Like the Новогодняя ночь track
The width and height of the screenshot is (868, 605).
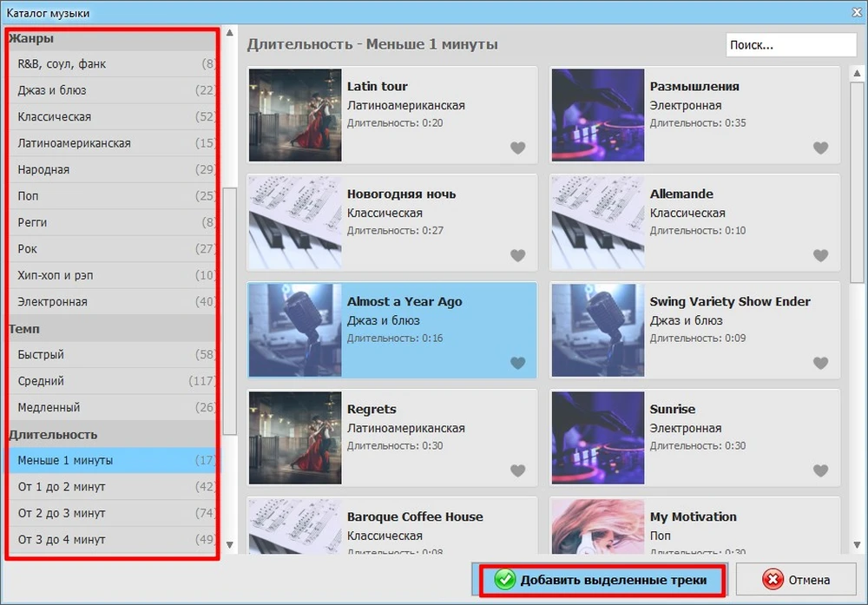pyautogui.click(x=517, y=255)
